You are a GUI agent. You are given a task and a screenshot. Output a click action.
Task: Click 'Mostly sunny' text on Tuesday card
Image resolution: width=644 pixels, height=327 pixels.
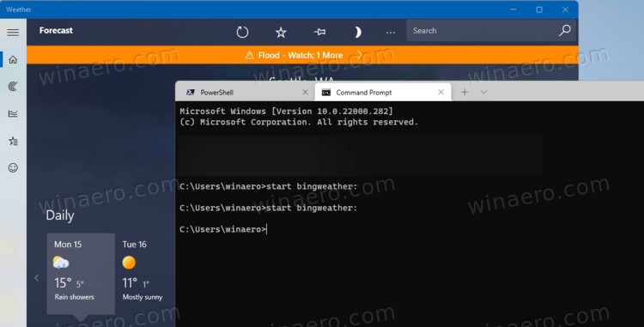tap(143, 297)
